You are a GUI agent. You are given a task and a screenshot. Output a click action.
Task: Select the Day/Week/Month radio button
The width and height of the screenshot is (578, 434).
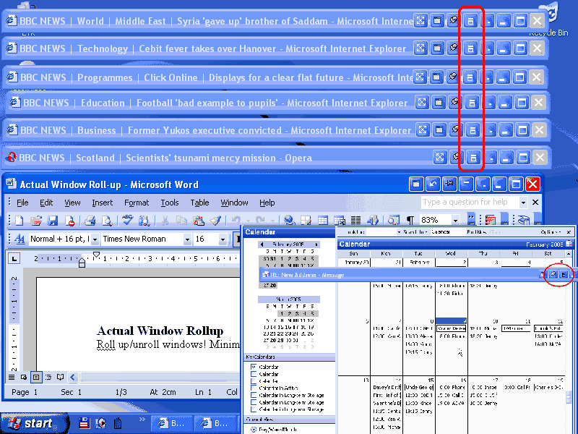click(x=254, y=430)
